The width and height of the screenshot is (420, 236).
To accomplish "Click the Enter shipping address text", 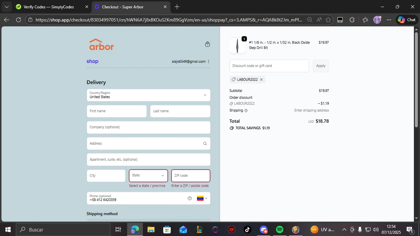I will pyautogui.click(x=311, y=110).
